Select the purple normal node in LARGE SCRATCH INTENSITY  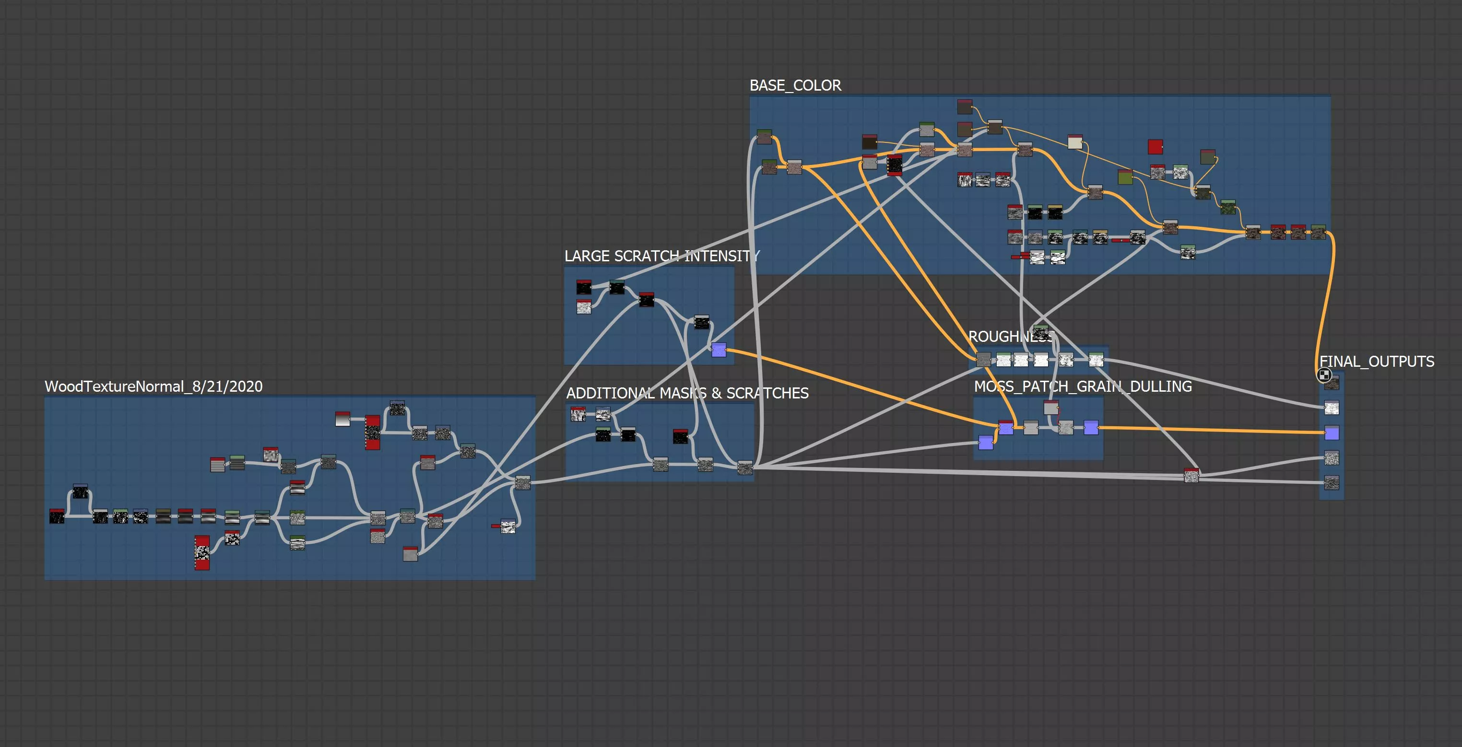(x=719, y=350)
